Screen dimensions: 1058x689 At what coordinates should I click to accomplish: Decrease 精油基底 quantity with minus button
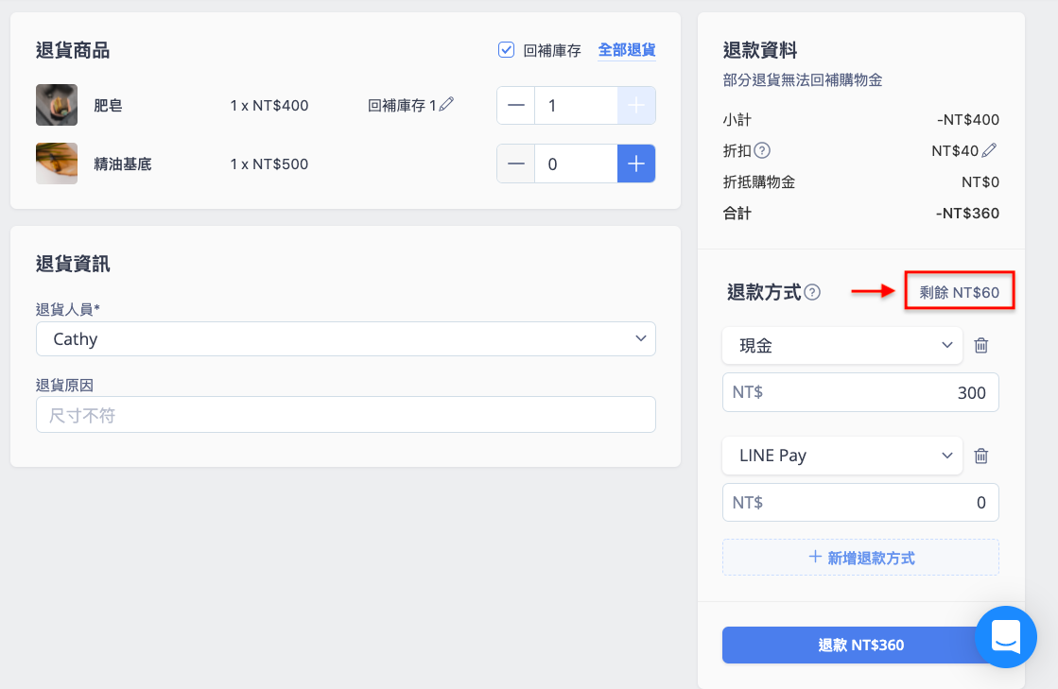point(516,164)
